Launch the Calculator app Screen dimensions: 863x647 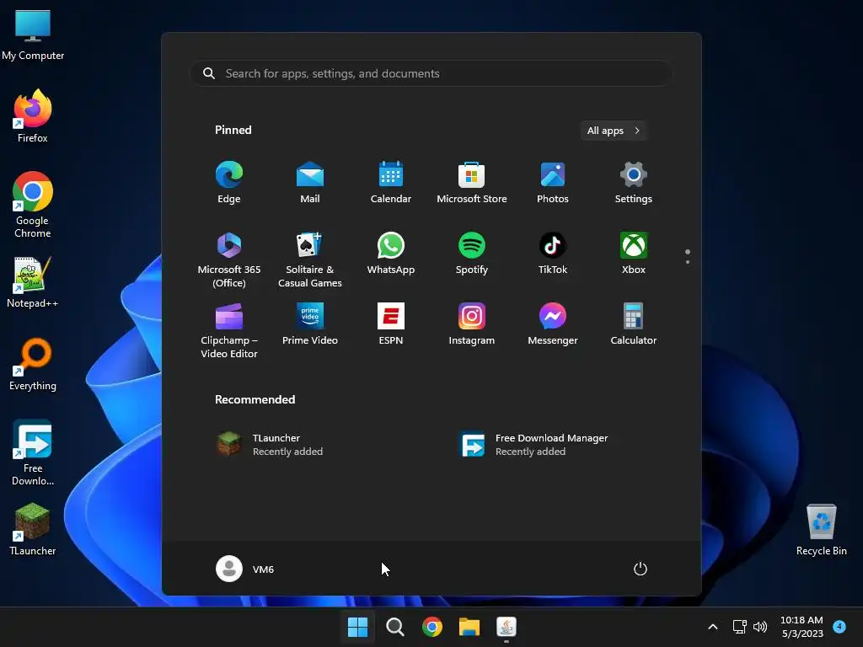634,324
